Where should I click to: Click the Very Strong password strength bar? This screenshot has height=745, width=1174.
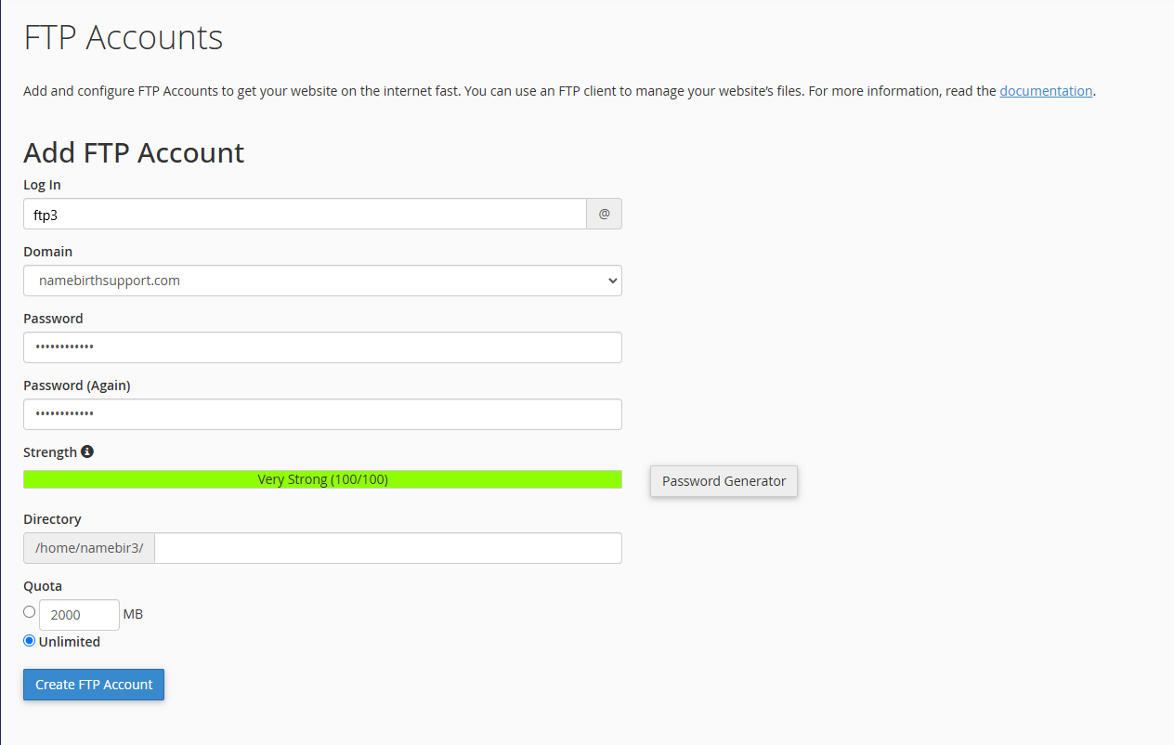tap(322, 479)
